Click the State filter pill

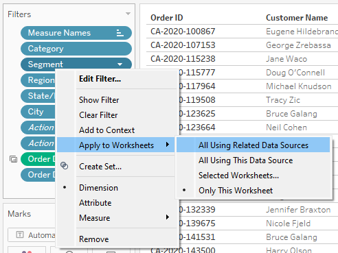pos(38,96)
